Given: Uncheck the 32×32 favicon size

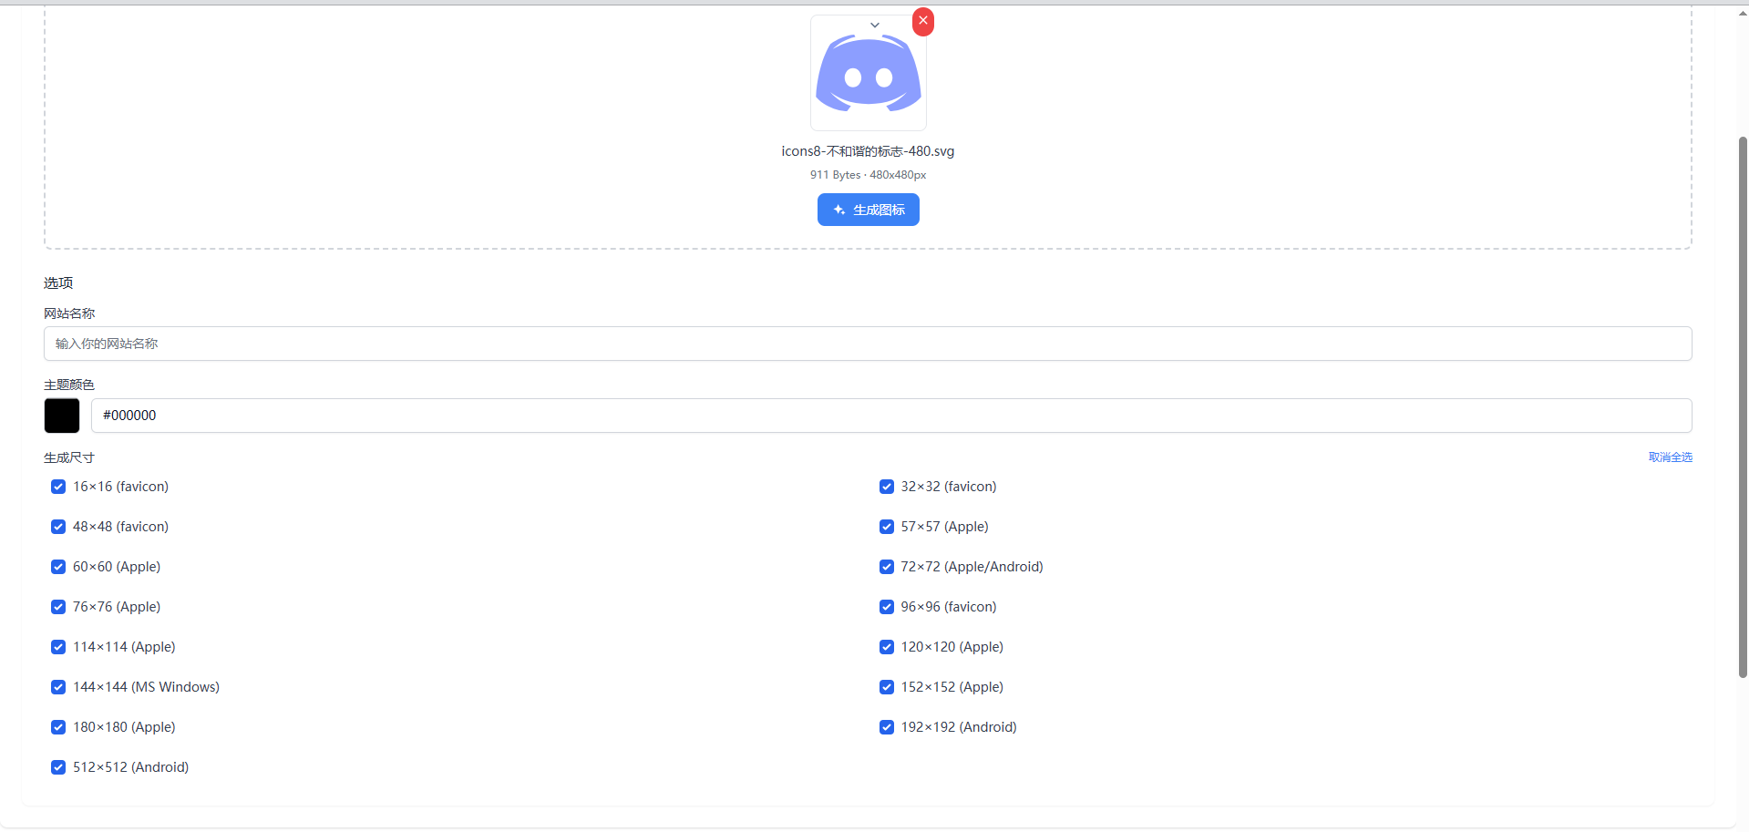Looking at the screenshot, I should [886, 487].
